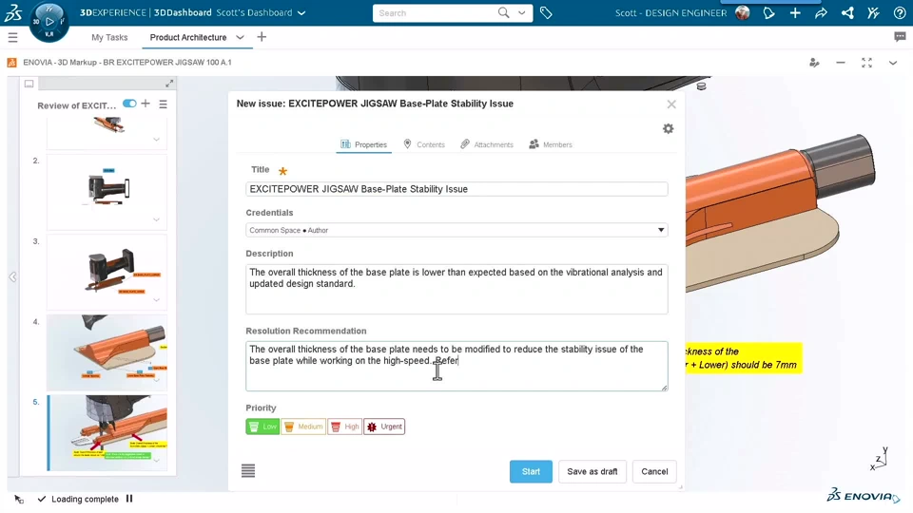
Task: Pause loading in status bar
Action: pos(129,499)
